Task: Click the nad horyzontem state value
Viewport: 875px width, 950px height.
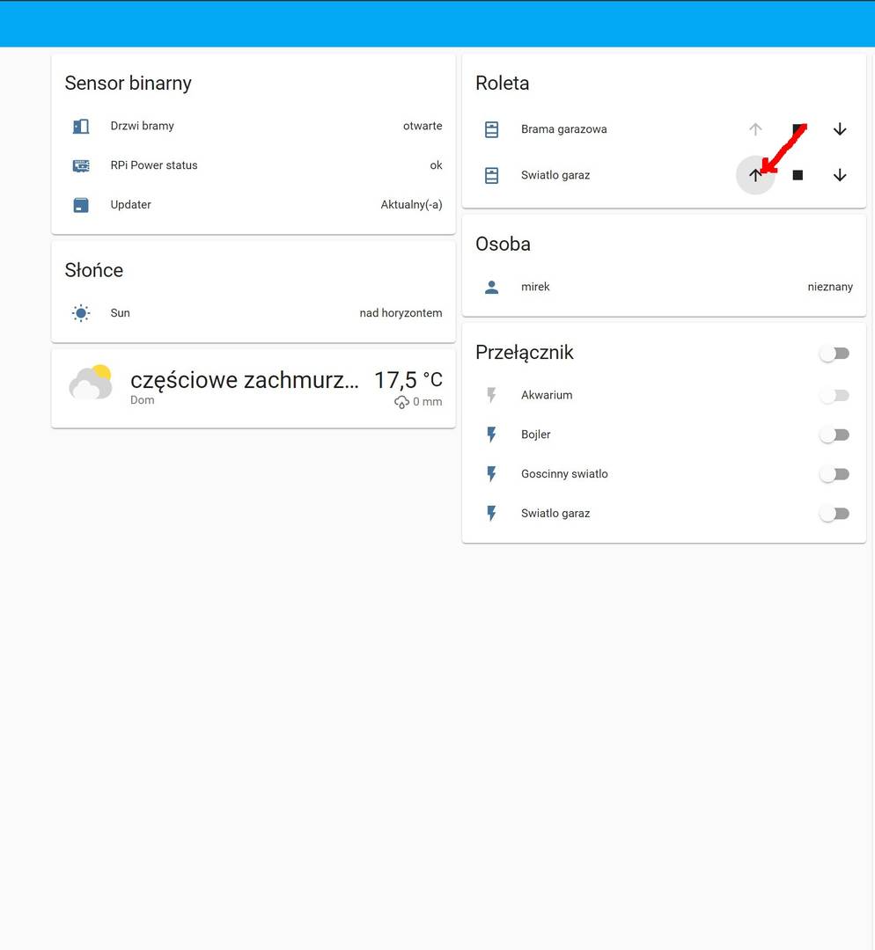Action: click(x=401, y=313)
